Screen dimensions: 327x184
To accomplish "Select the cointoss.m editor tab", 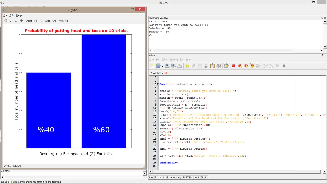I will 158,73.
